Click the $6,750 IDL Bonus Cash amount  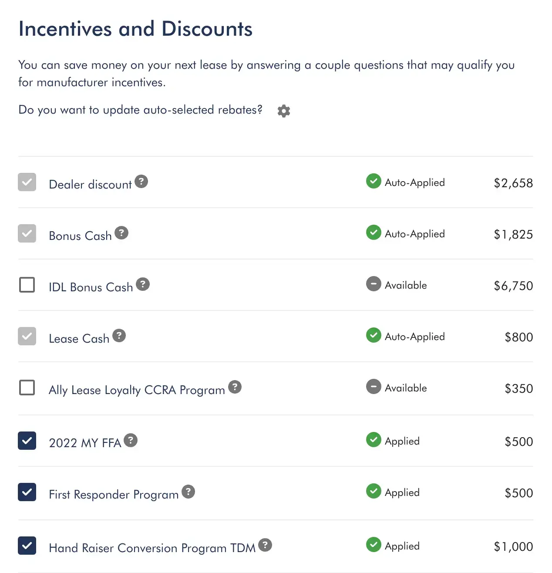[513, 286]
